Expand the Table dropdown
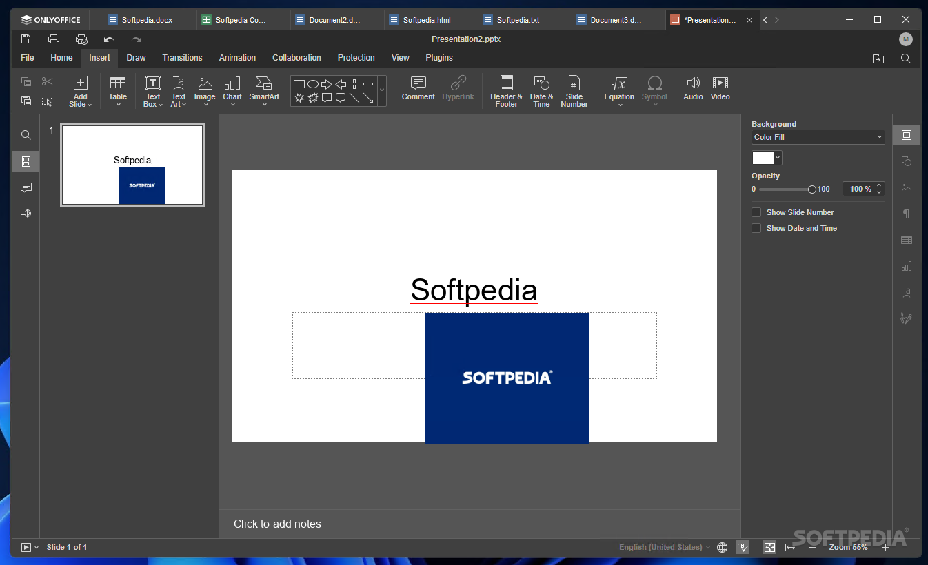Image resolution: width=928 pixels, height=565 pixels. point(118,105)
